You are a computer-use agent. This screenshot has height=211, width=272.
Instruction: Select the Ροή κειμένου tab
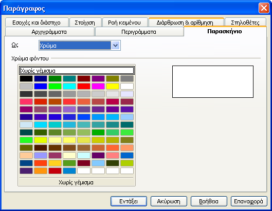coord(124,23)
